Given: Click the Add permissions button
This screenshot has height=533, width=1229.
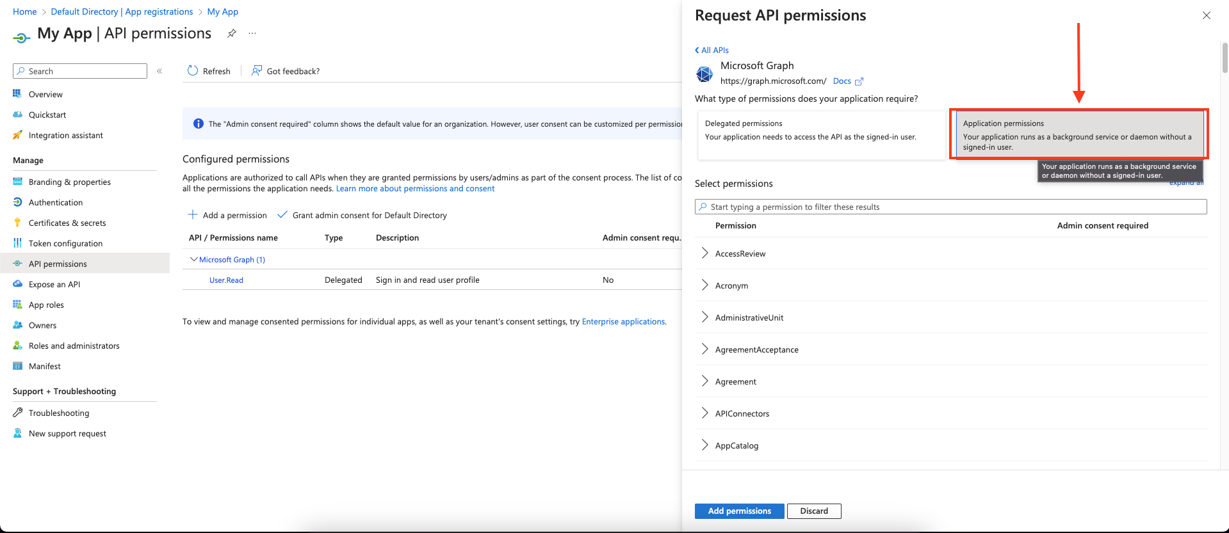Looking at the screenshot, I should 739,511.
